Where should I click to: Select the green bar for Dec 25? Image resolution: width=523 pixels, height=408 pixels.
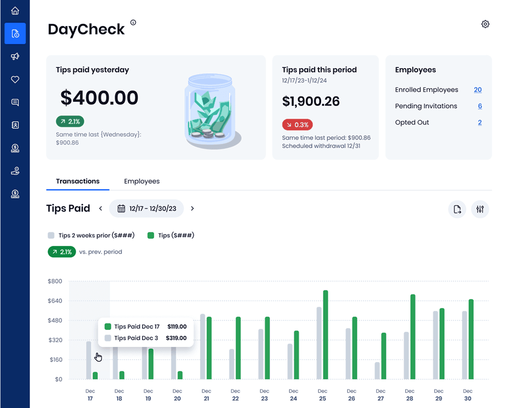click(x=326, y=335)
